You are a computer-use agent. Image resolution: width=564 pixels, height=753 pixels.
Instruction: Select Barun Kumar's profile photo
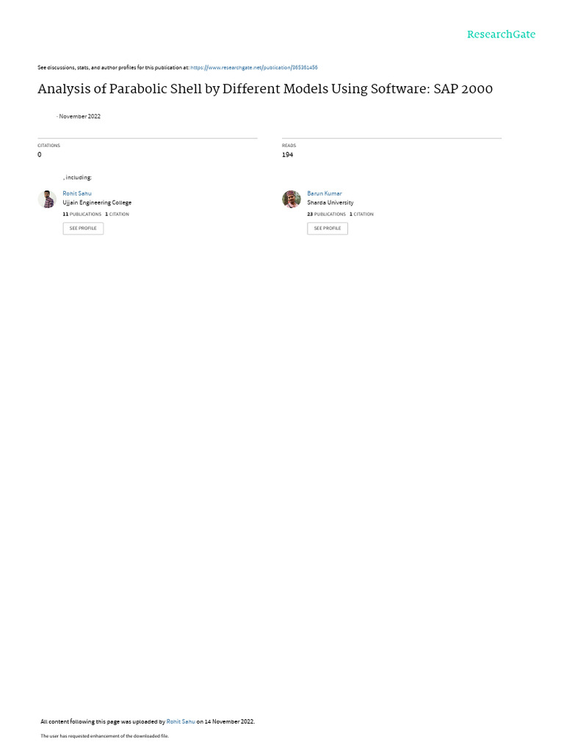291,199
